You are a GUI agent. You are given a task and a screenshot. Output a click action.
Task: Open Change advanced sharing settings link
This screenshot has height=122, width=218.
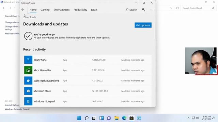pyautogui.click(x=12, y=28)
